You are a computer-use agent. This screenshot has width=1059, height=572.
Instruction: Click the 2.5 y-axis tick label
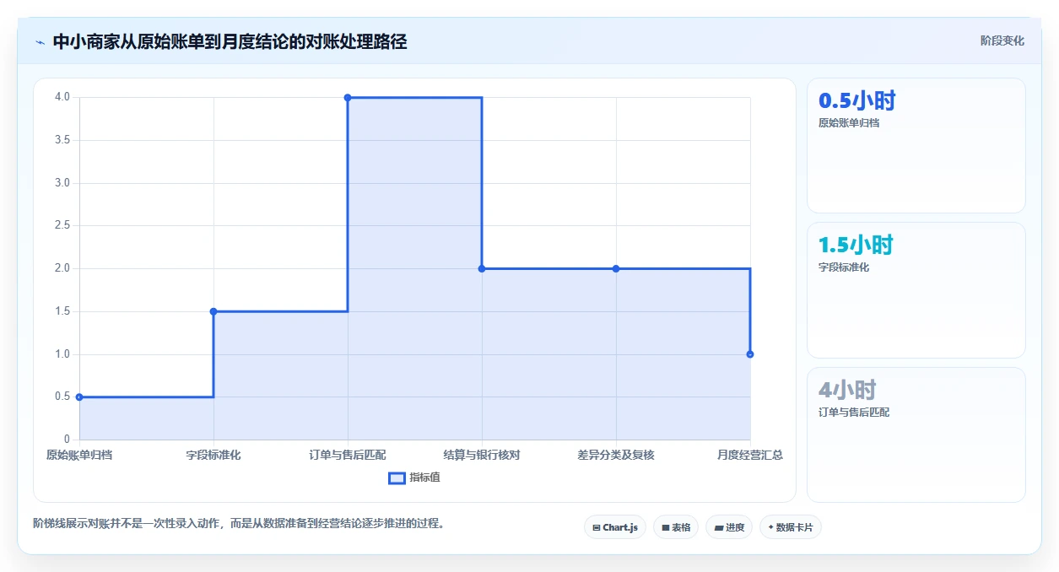coord(62,225)
